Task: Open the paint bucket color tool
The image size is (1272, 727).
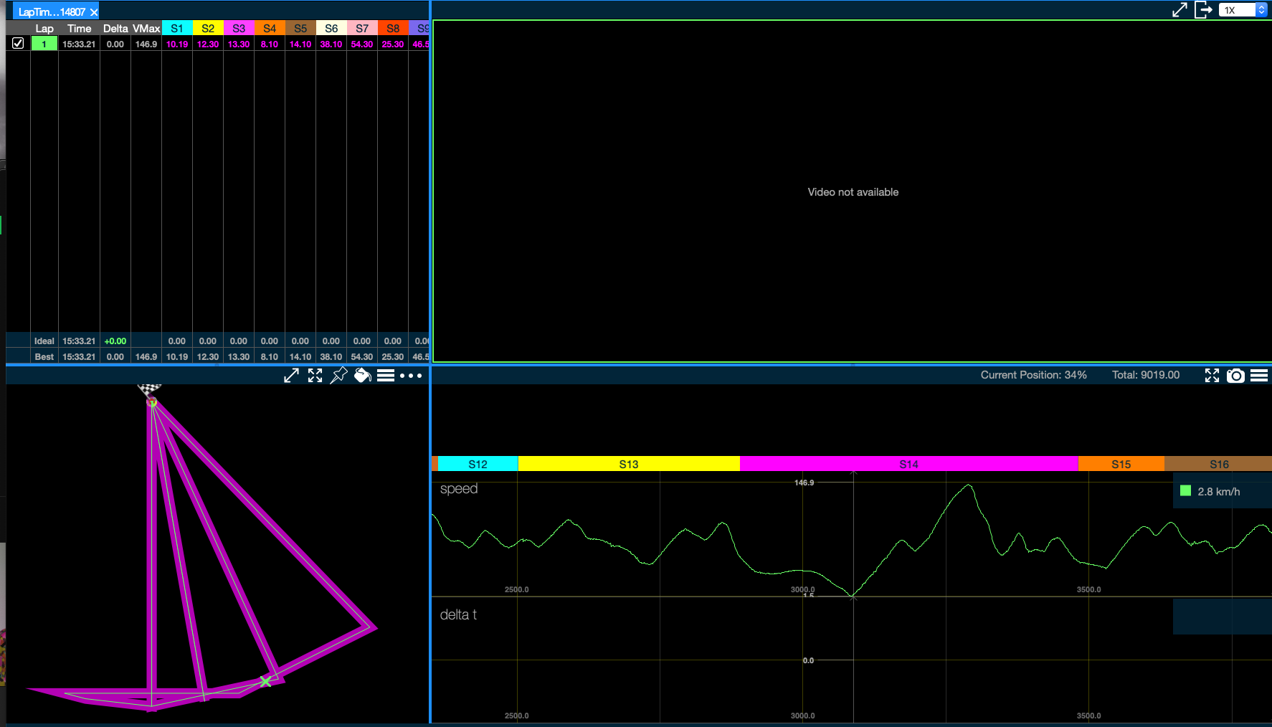Action: pos(363,376)
